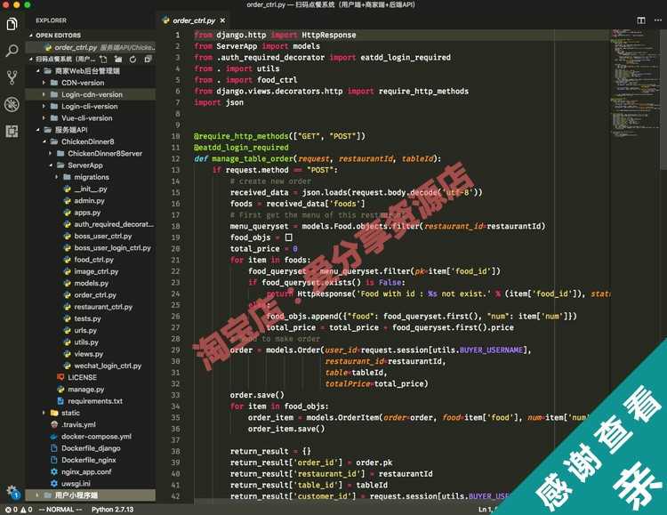This screenshot has height=515, width=667.
Task: Open Dockerfile_nginx file
Action: point(91,460)
